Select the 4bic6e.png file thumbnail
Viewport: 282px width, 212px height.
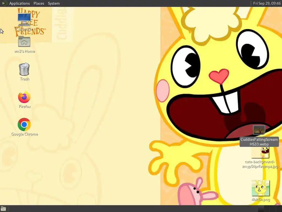pos(261,188)
